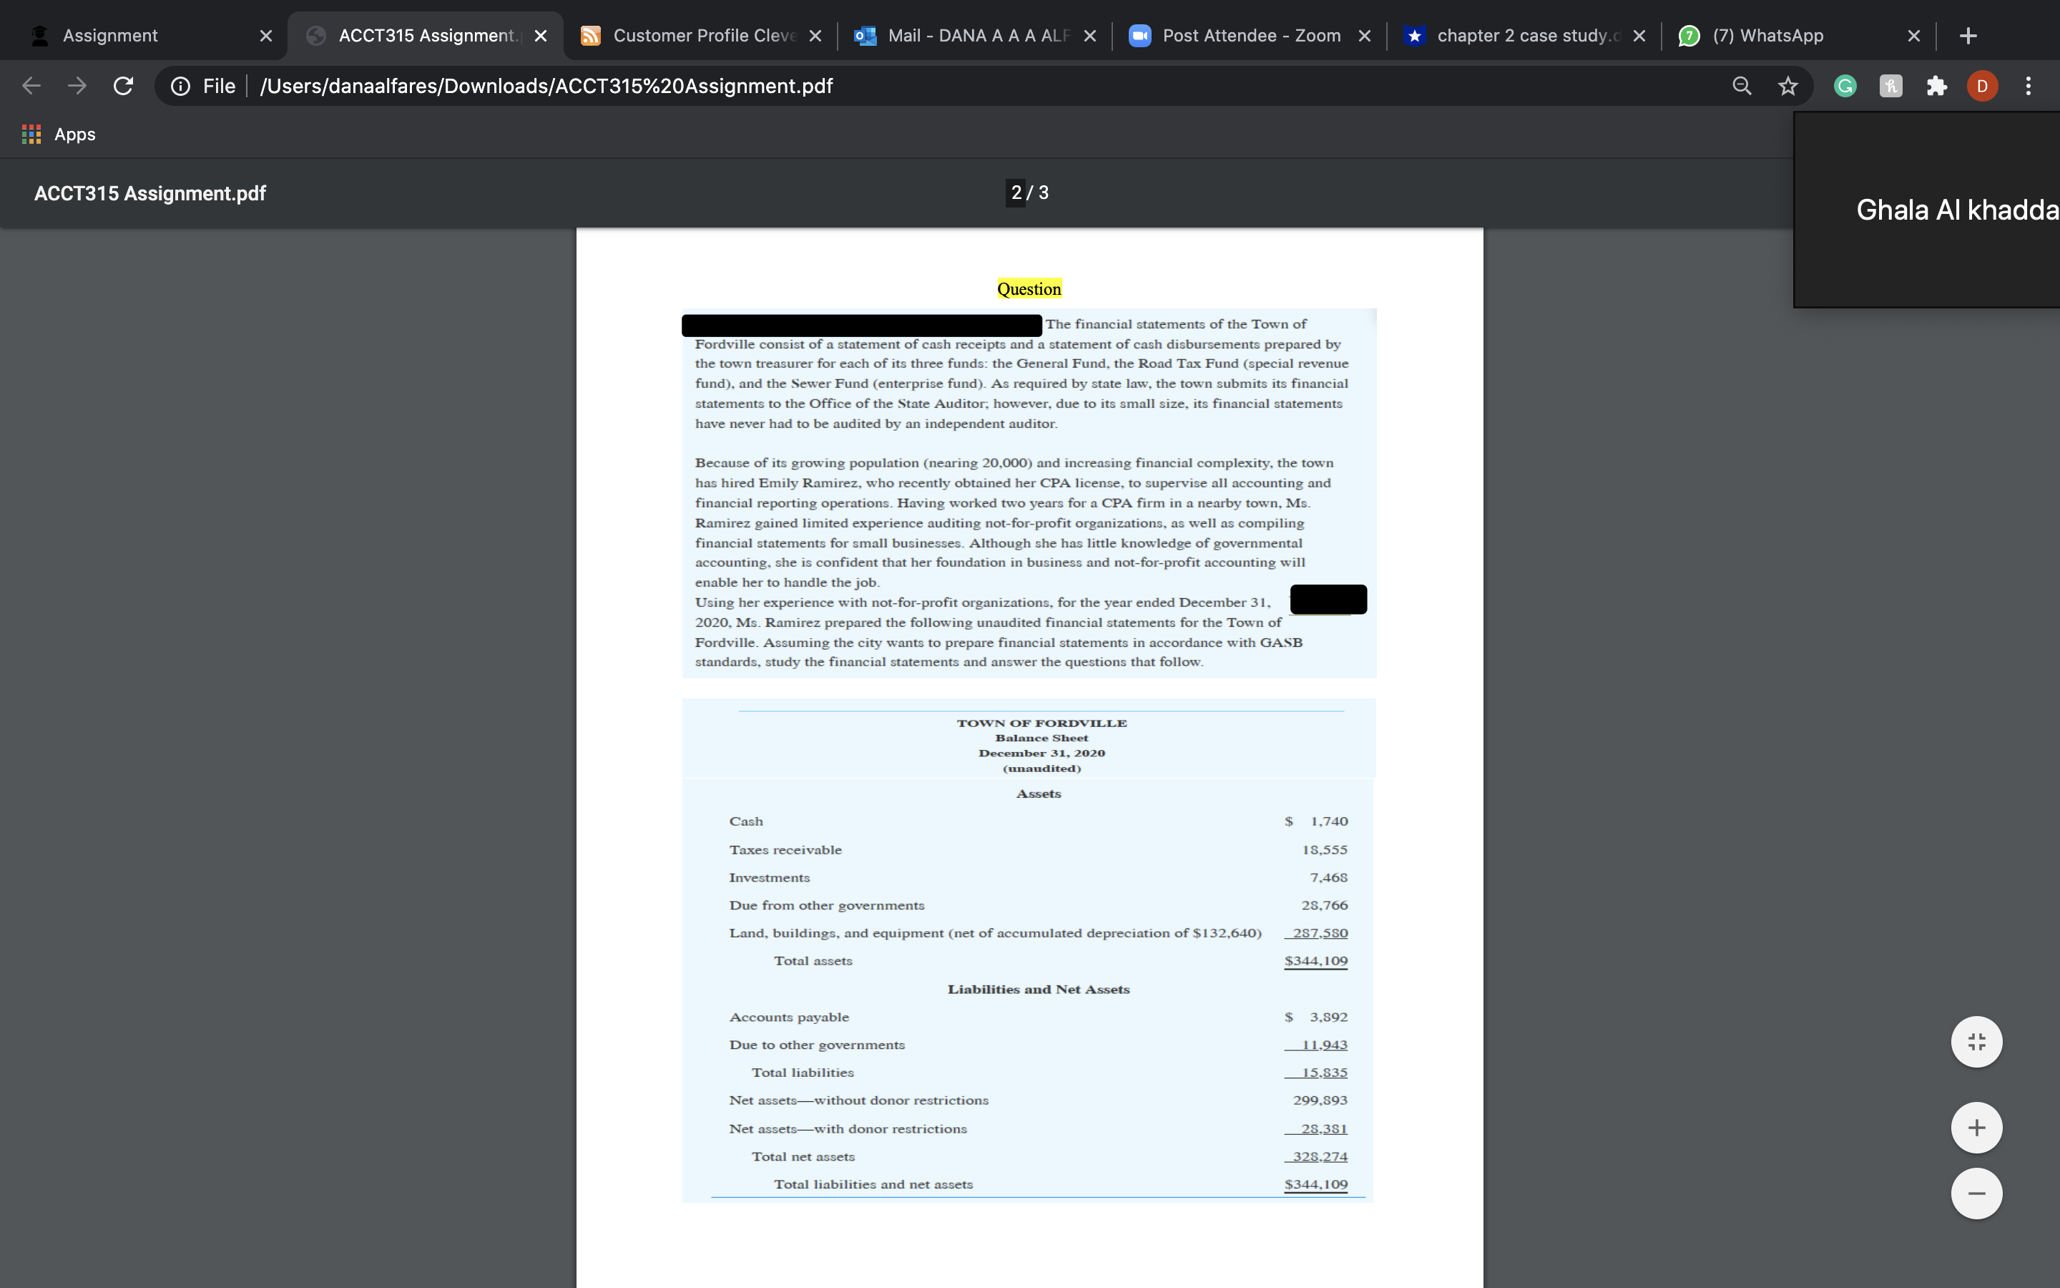The height and width of the screenshot is (1288, 2060).
Task: Zoom out of the PDF document
Action: click(x=1976, y=1193)
